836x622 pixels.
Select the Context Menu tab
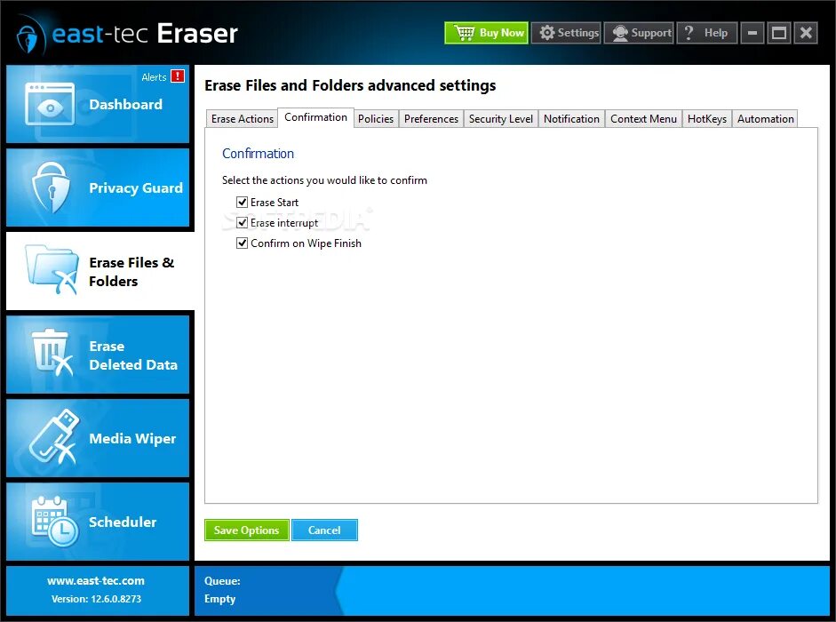pyautogui.click(x=643, y=119)
